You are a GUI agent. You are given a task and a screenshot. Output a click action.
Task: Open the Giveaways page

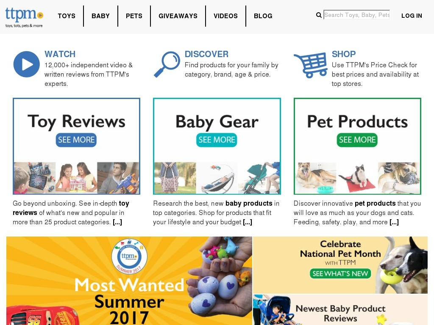178,16
